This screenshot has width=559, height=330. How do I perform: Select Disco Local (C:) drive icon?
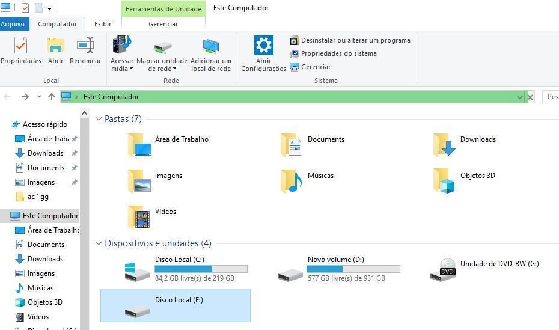[x=137, y=272]
